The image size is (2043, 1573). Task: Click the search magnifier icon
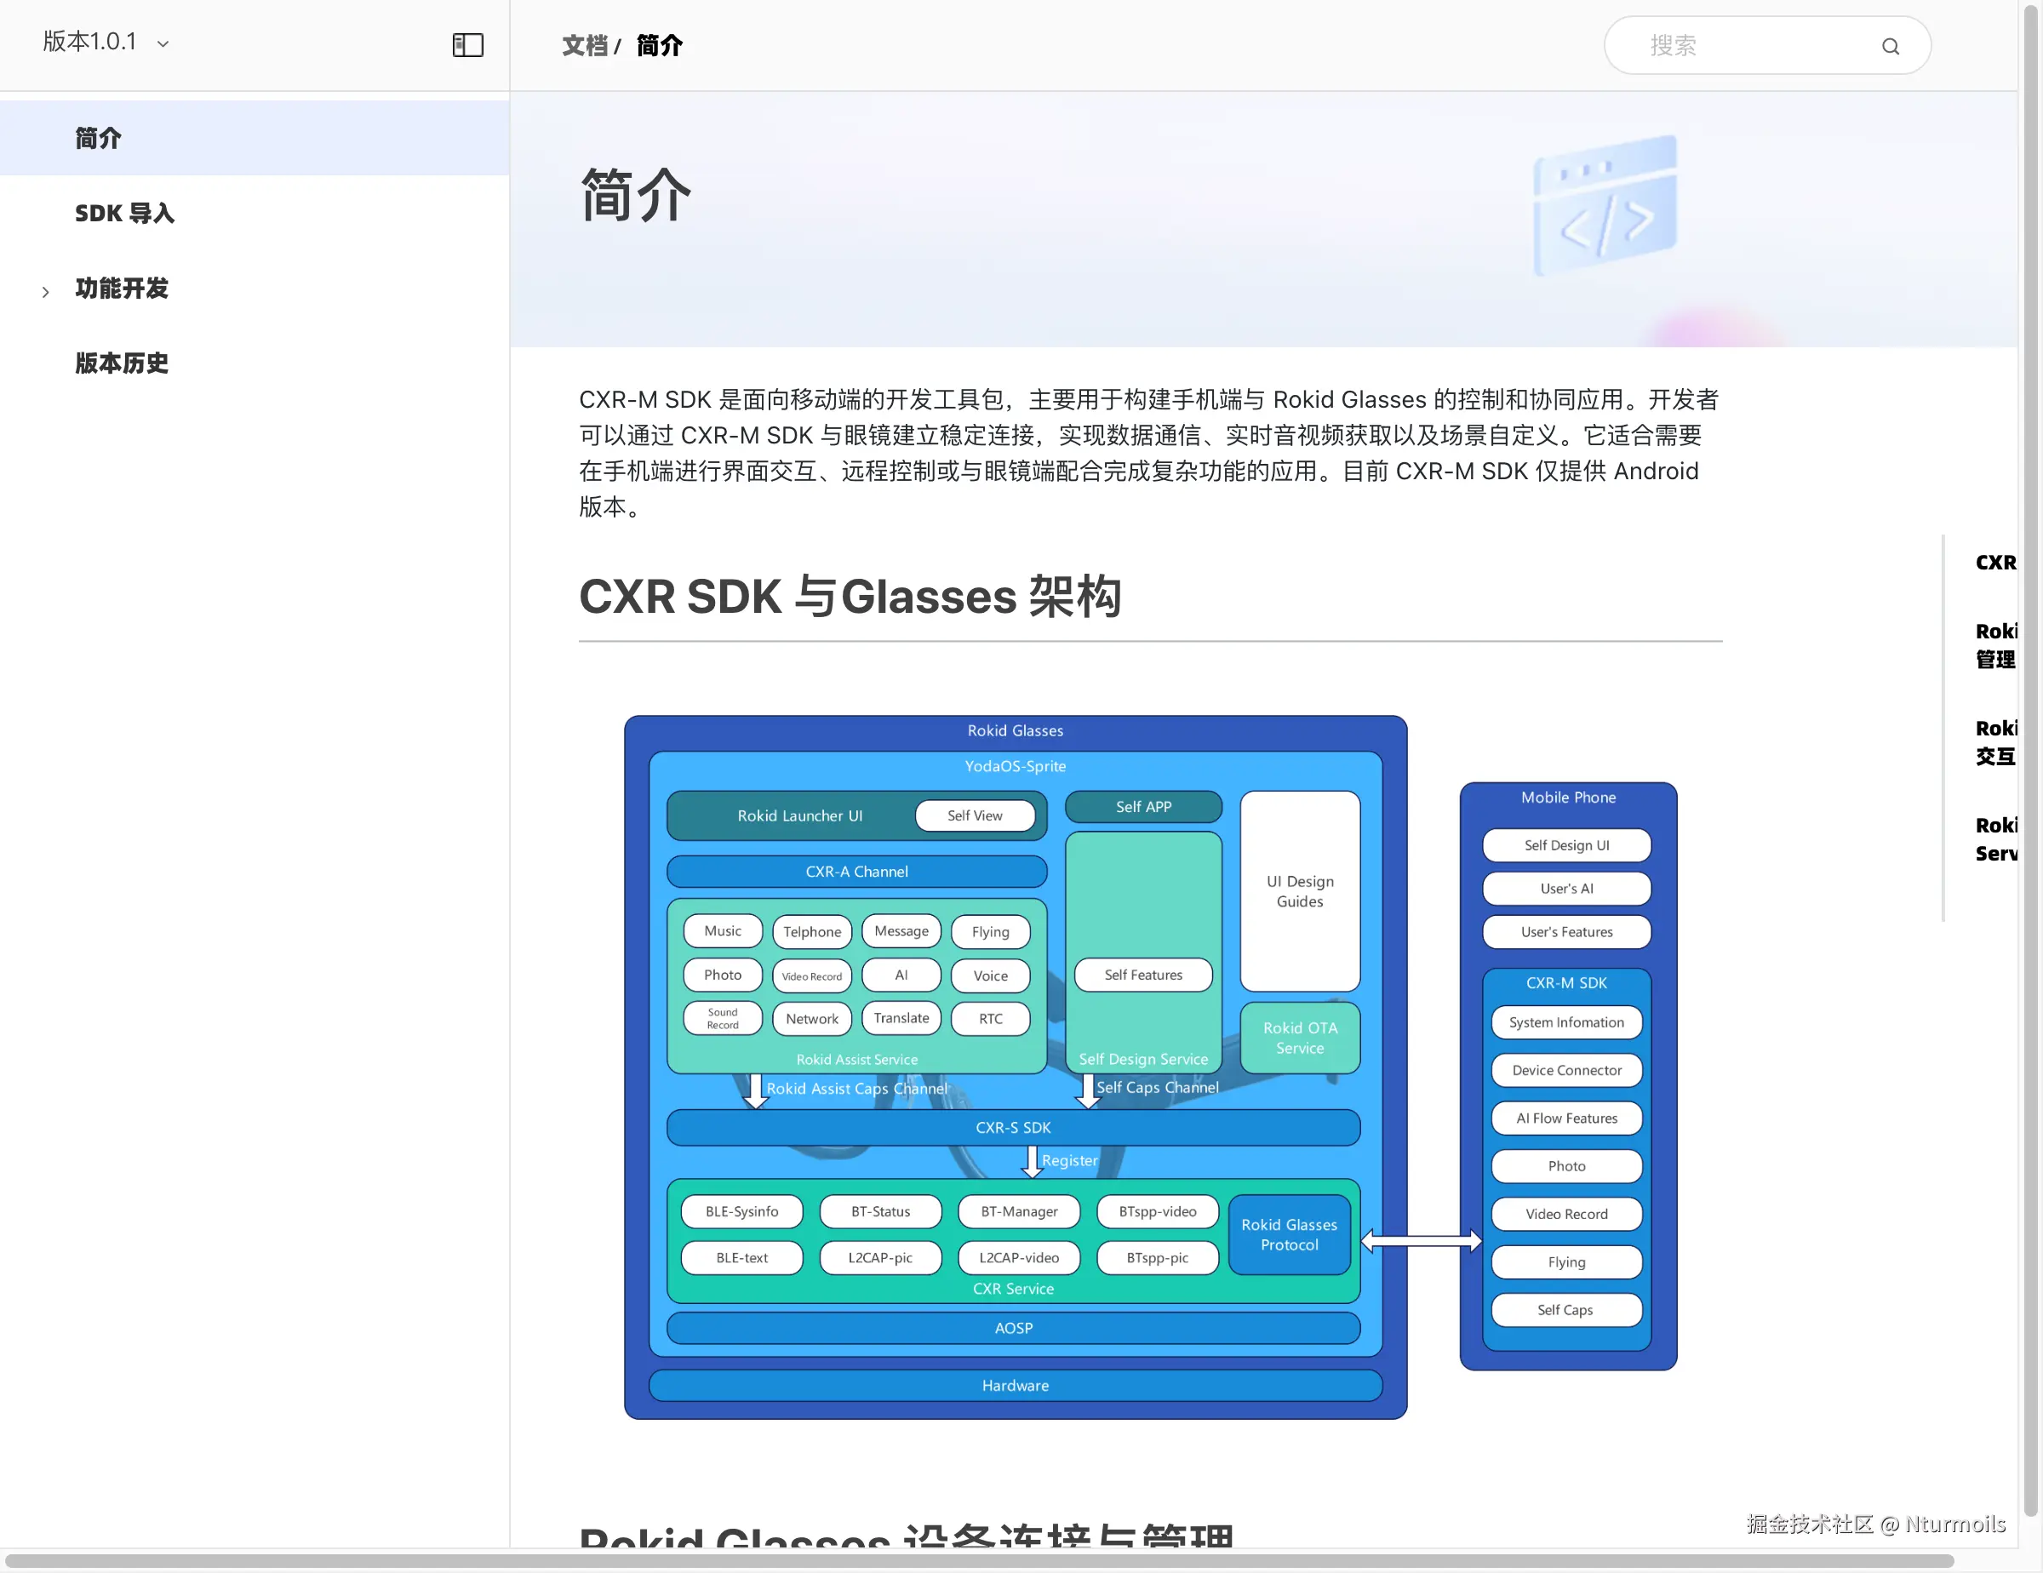point(1890,46)
